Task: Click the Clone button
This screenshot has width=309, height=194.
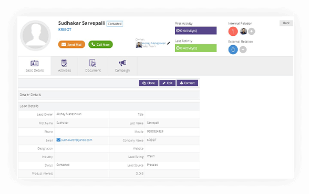Action: (149, 83)
